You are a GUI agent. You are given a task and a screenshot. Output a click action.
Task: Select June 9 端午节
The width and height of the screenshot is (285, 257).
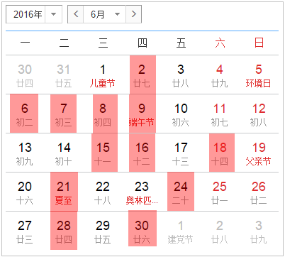tap(142, 114)
